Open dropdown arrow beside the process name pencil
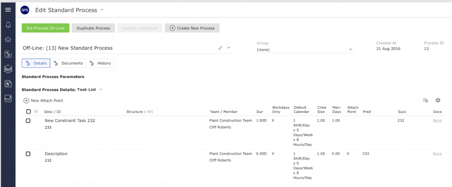Image resolution: width=452 pixels, height=187 pixels. 229,48
